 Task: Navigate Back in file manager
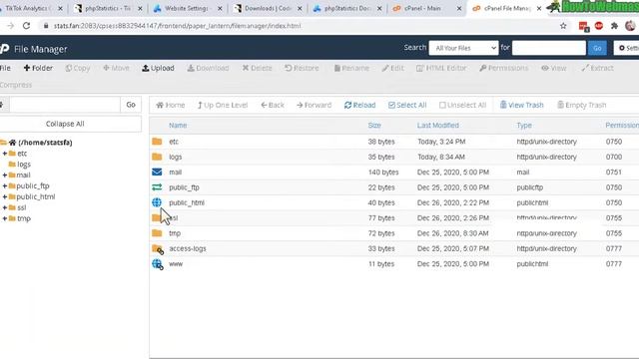pos(273,105)
